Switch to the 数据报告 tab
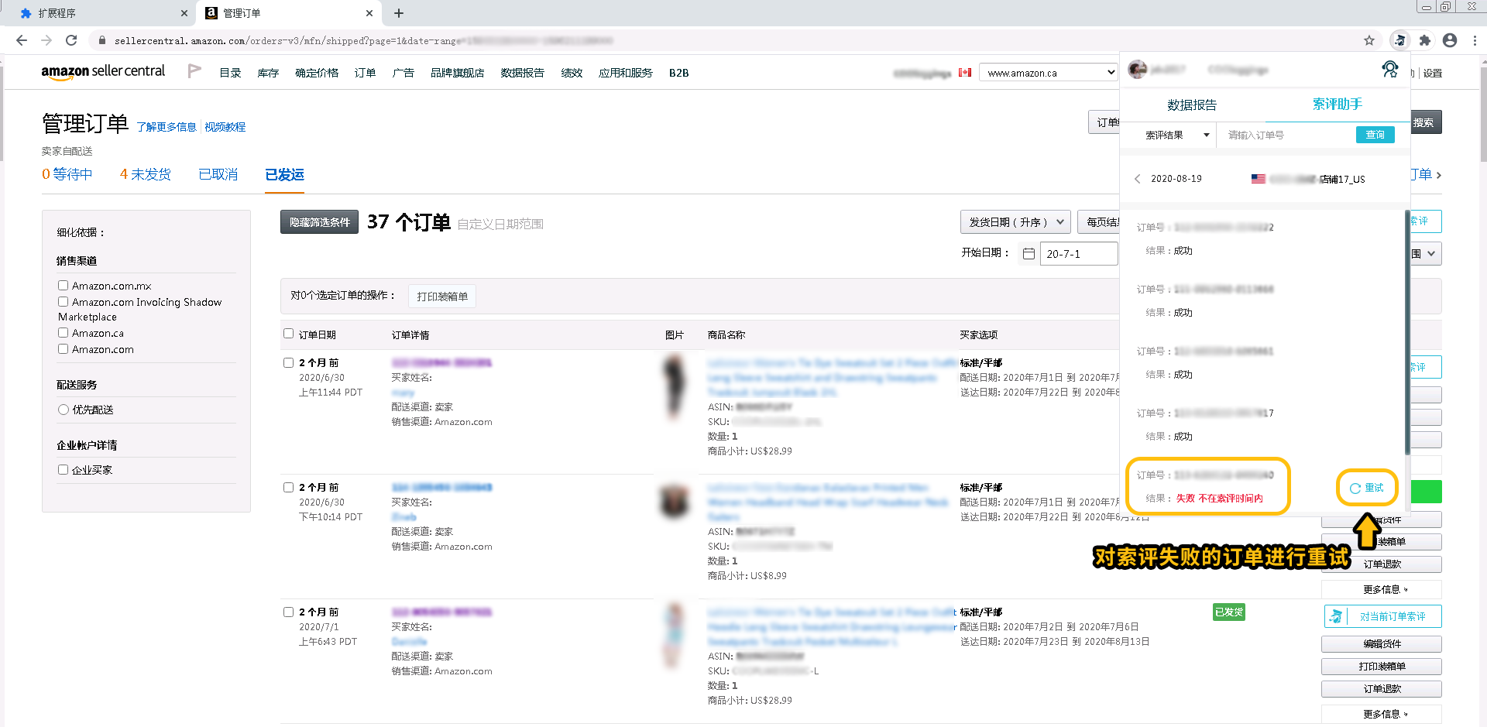Screen dimensions: 1487x727 click(x=1191, y=105)
